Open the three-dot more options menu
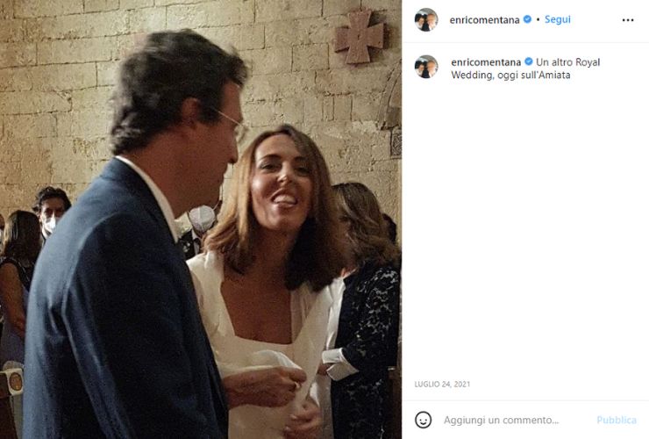Viewport: 649px width, 439px height. click(628, 19)
